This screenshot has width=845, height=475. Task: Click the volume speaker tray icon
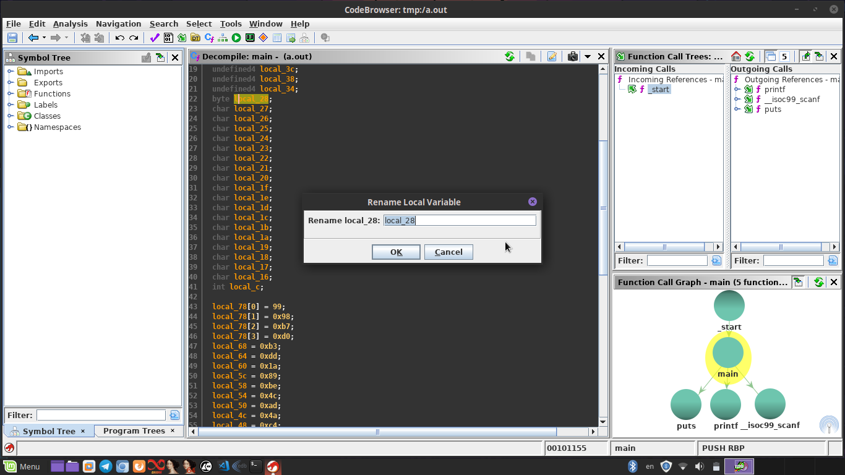click(x=699, y=466)
